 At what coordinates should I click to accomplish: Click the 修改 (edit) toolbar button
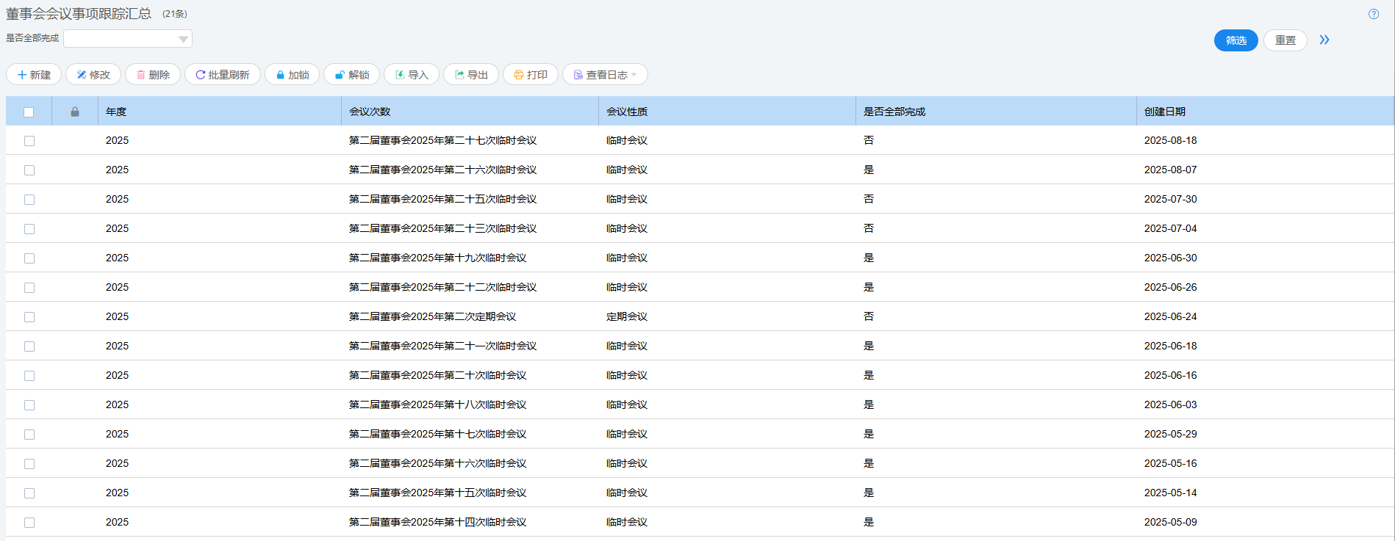93,75
